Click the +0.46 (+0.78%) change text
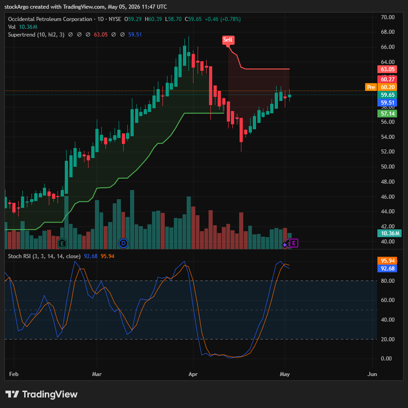This screenshot has height=408, width=408. pos(223,19)
